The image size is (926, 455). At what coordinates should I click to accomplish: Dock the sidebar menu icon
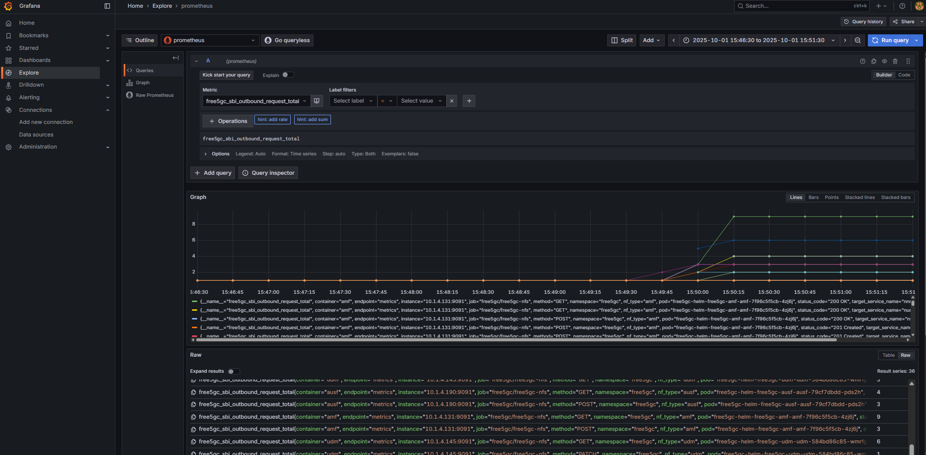pos(107,6)
